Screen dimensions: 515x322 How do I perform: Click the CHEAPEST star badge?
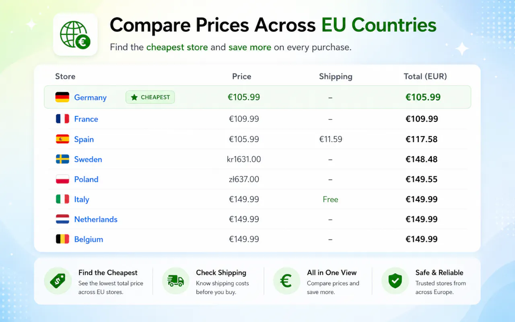(150, 97)
